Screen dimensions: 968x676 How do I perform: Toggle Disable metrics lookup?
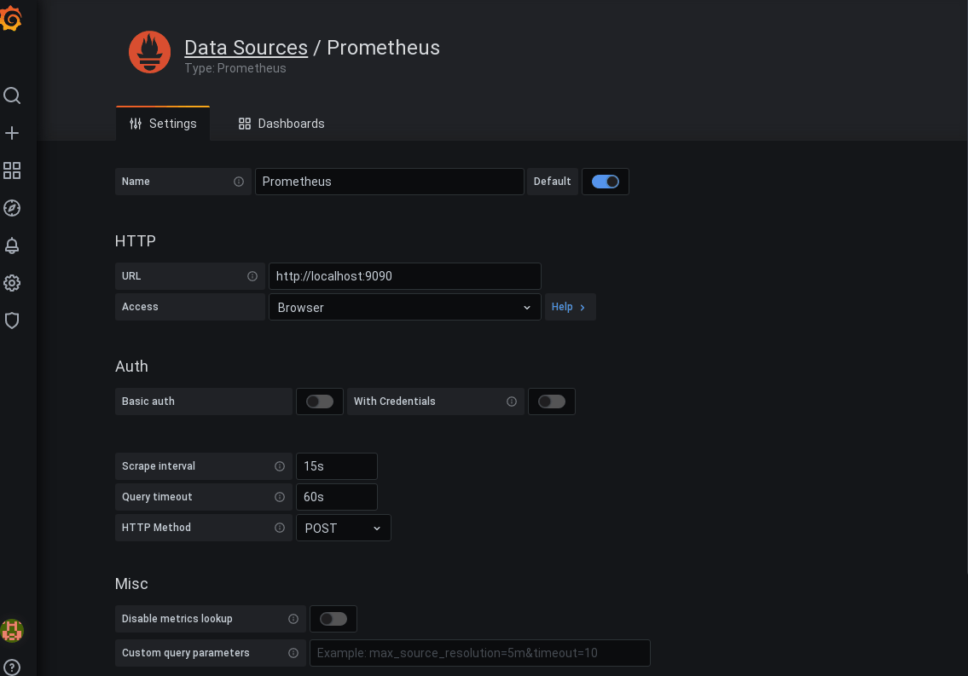coord(333,619)
